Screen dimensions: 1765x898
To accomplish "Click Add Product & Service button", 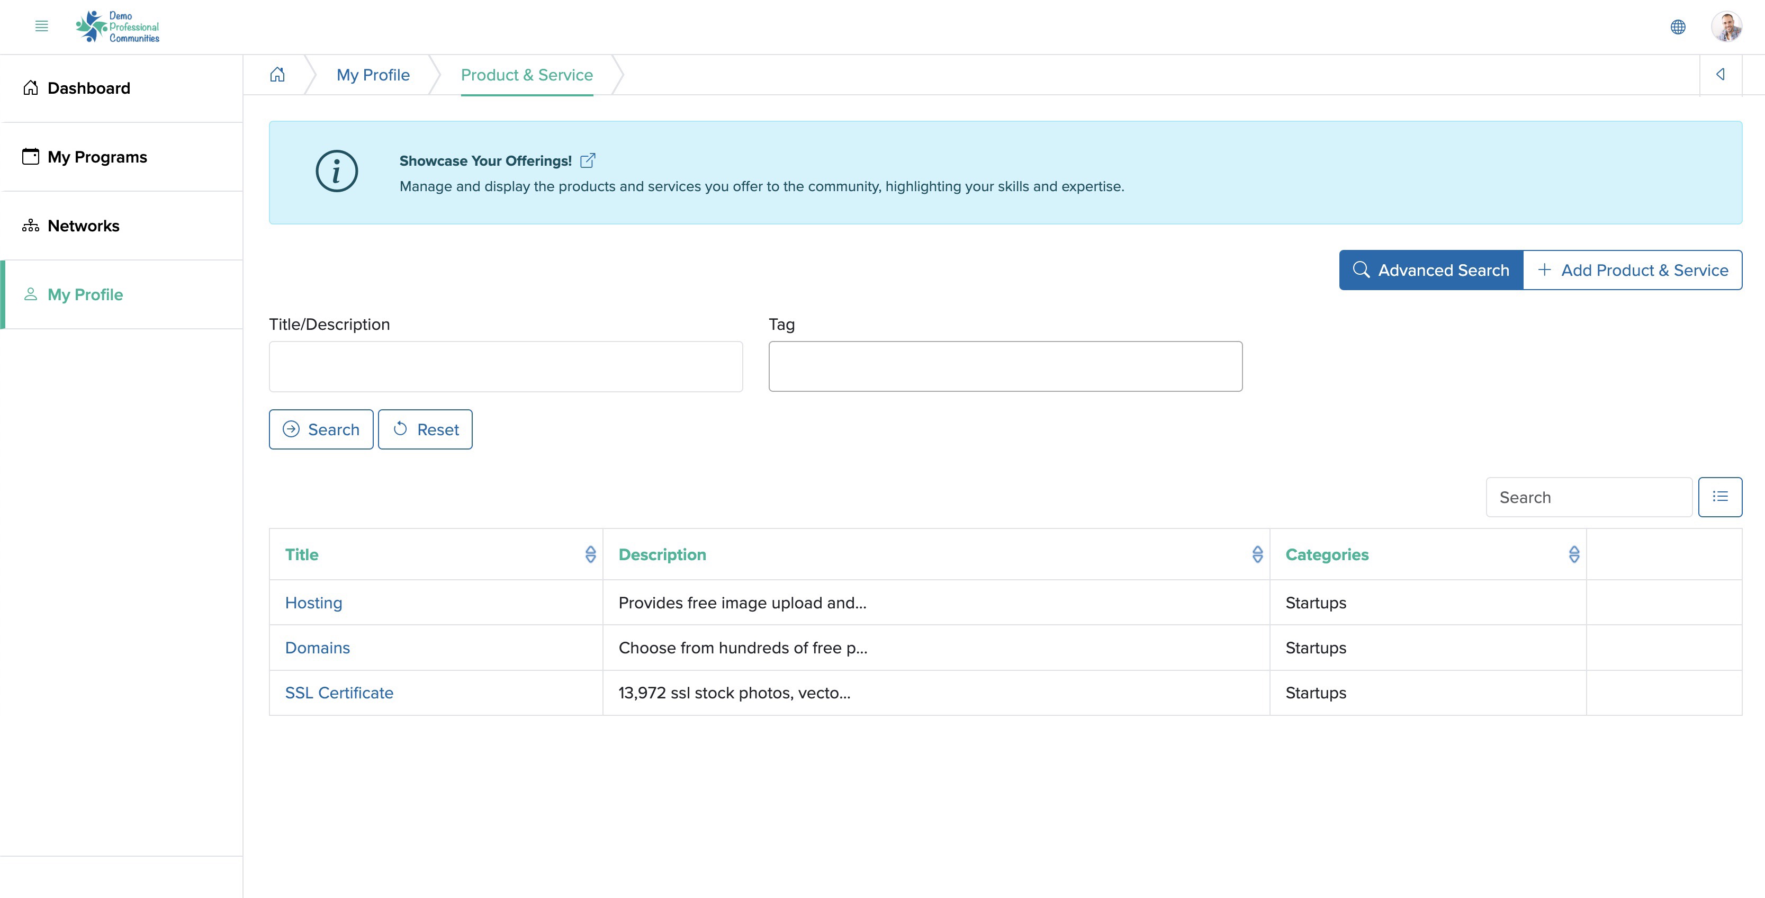I will (1632, 270).
